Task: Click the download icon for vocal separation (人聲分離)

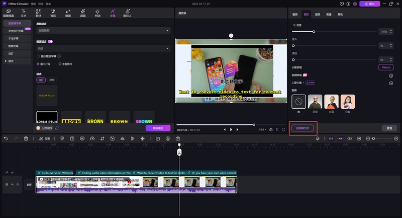Action: click(391, 83)
